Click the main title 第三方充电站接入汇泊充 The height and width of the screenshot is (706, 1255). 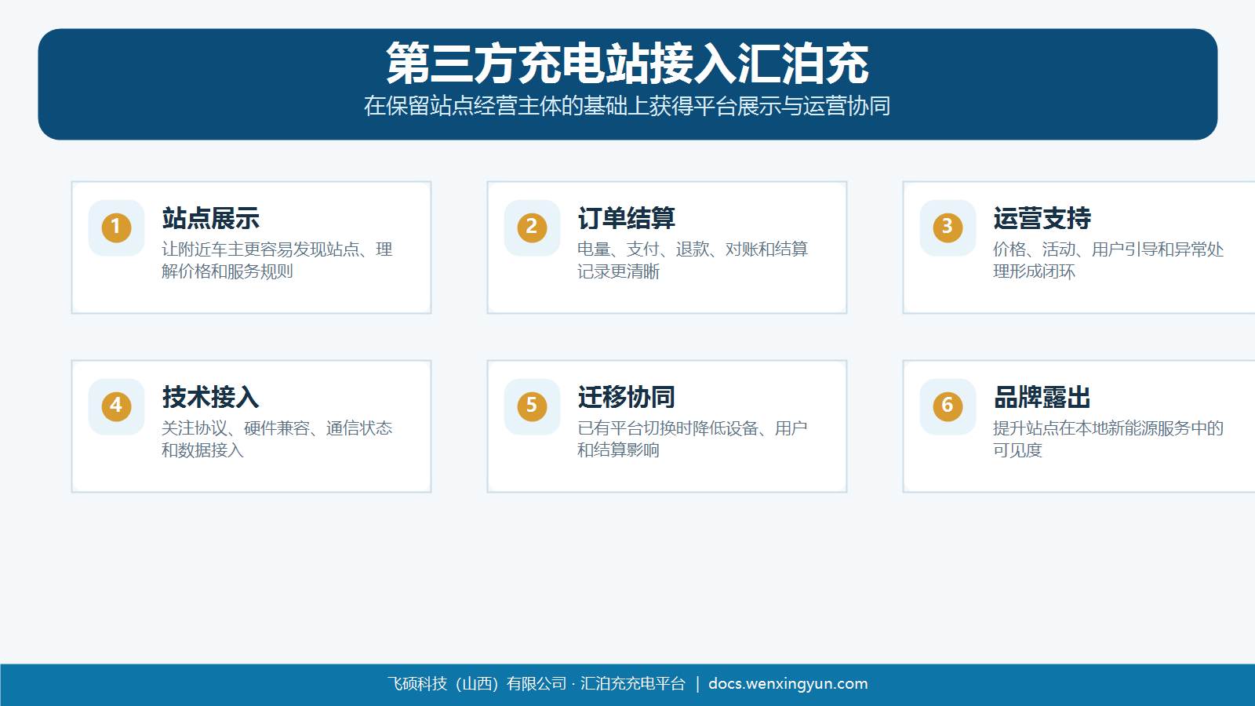tap(627, 64)
